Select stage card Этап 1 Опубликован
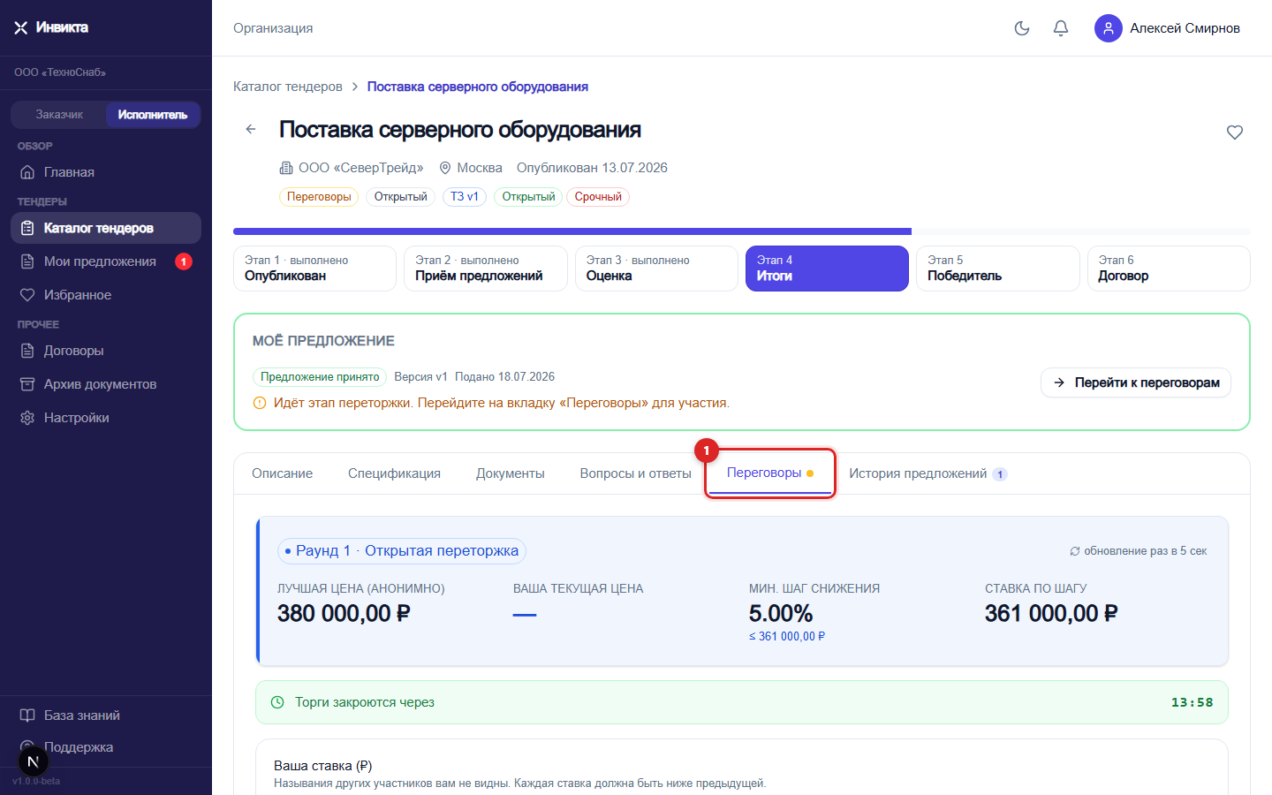1272x795 pixels. [314, 269]
